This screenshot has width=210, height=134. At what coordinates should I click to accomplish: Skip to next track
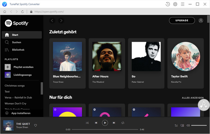pyautogui.click(x=114, y=123)
